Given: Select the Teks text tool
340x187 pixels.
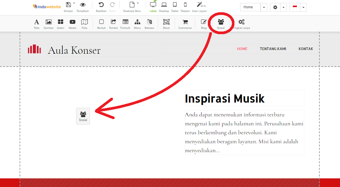Looking at the screenshot, I should click(37, 24).
